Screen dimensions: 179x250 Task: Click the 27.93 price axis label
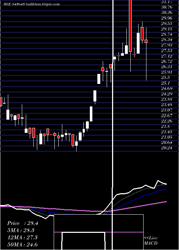coord(167,45)
